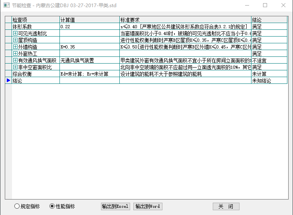Select the 体形系数 row
The height and width of the screenshot is (215, 293).
click(36, 27)
